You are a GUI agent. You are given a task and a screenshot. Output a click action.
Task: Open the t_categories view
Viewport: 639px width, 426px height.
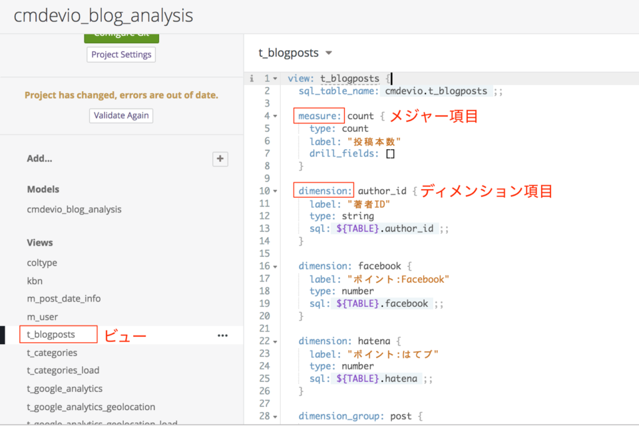[x=51, y=352]
